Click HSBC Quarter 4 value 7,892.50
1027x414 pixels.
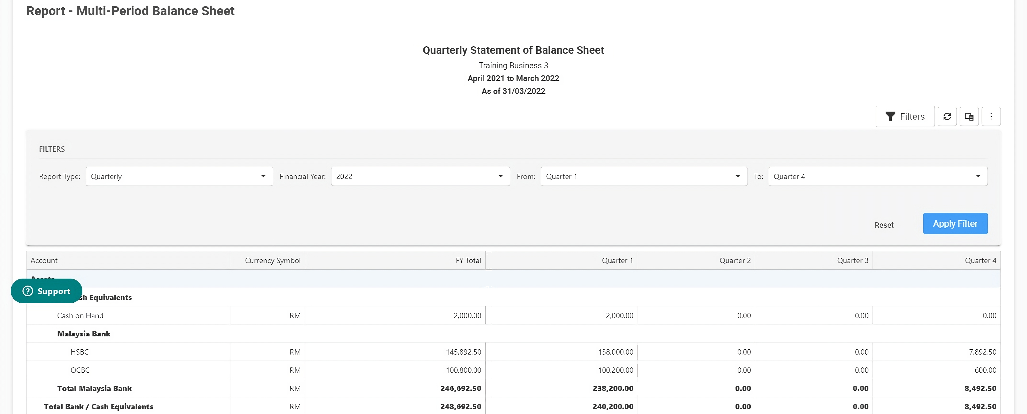[982, 352]
